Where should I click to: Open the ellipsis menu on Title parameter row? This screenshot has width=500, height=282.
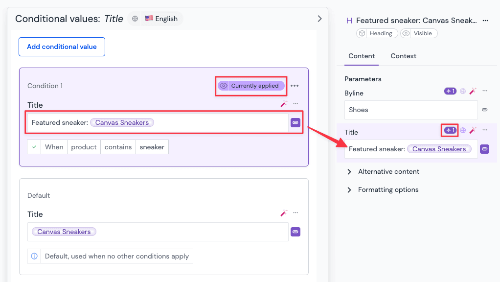[x=485, y=130]
